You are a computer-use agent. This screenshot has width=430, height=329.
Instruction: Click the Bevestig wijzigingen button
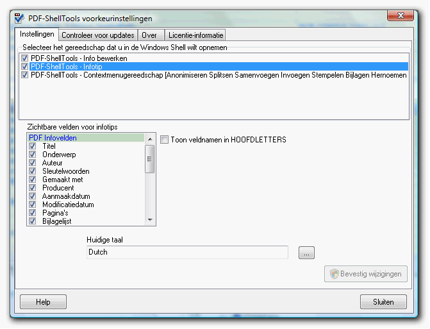[366, 274]
